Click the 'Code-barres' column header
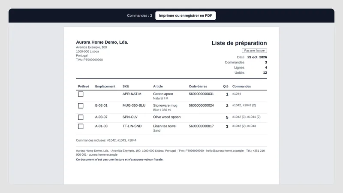 point(198,87)
